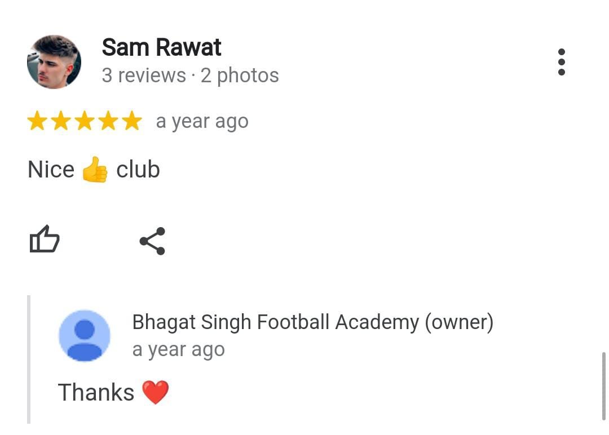Select the 'Nice club' review text

point(94,170)
